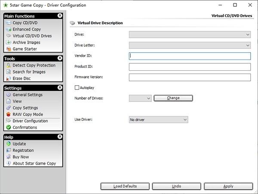Open Game Starter via its icon
This screenshot has width=258, height=194.
coord(9,49)
